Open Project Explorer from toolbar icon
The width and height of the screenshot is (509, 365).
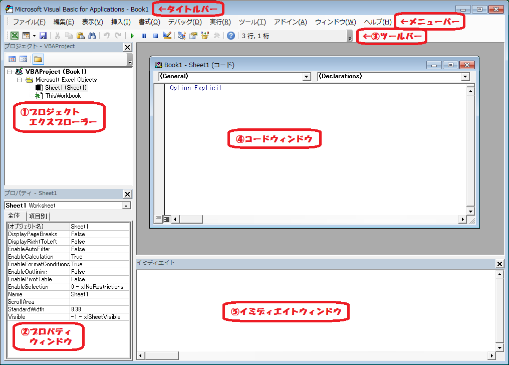[182, 36]
